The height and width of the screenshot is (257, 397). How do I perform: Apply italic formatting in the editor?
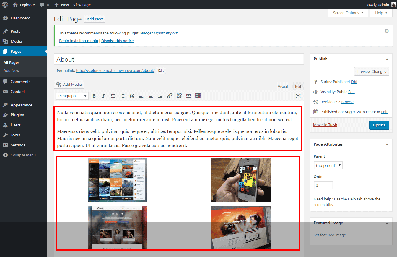pyautogui.click(x=103, y=96)
